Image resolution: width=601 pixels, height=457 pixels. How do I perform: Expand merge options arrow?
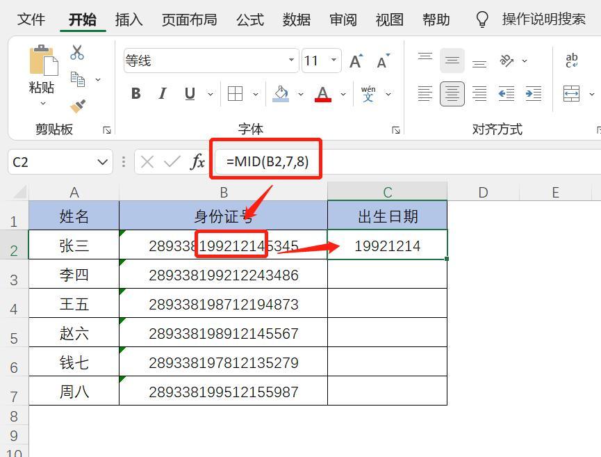[x=592, y=94]
